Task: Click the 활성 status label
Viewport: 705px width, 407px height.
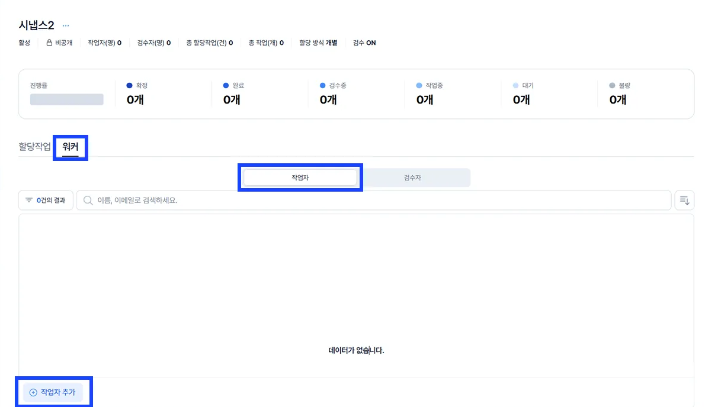Action: click(x=24, y=43)
